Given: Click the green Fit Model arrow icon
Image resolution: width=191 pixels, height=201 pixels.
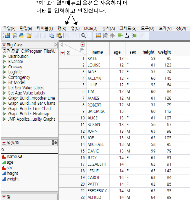Looking at the screenshot, I should [x=134, y=35].
